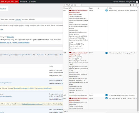Click the https://updates.wpbakery.com/ URL
The height and width of the screenshot is (113, 139).
pos(78,95)
